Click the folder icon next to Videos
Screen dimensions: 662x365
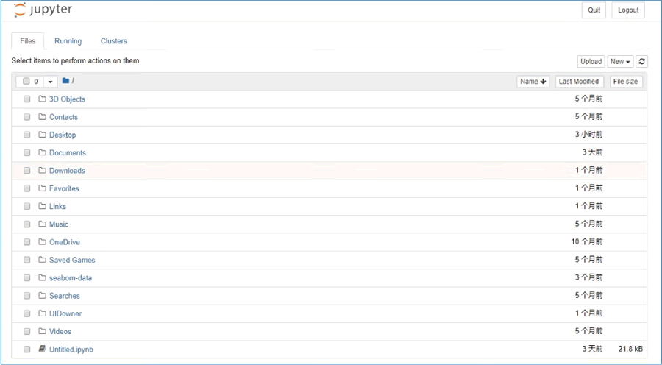42,331
